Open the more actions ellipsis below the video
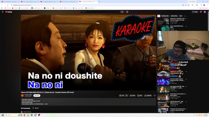Viewport: 209px width, 117px height. tap(154, 96)
